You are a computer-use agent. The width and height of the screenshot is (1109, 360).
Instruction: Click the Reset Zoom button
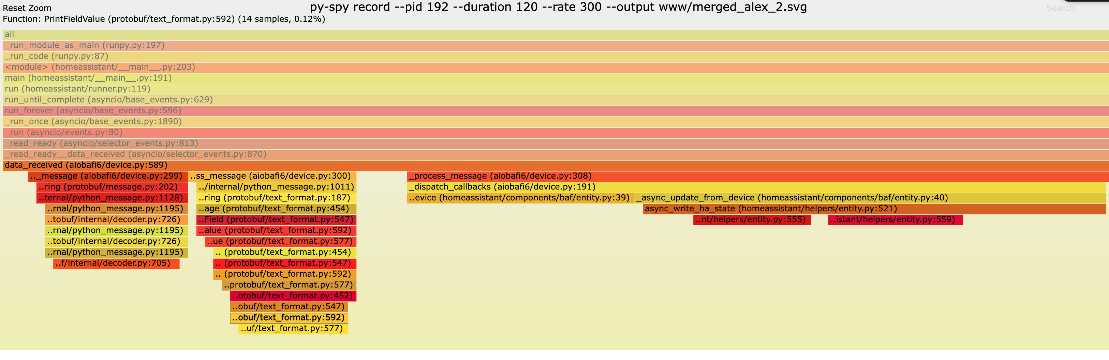[27, 8]
